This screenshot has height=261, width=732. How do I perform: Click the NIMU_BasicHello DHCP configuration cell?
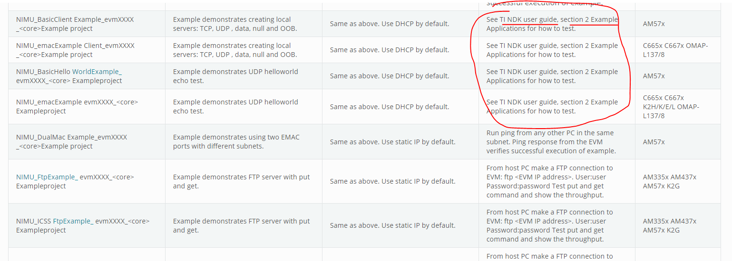point(389,76)
